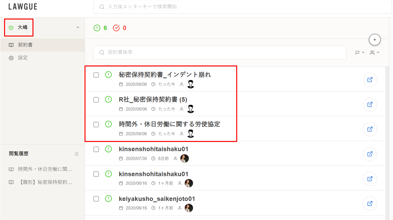Viewport: 393px width, 220px height.
Task: Open 秘密保持契約書_インデント崩れ in a new window
Action: coord(370,80)
